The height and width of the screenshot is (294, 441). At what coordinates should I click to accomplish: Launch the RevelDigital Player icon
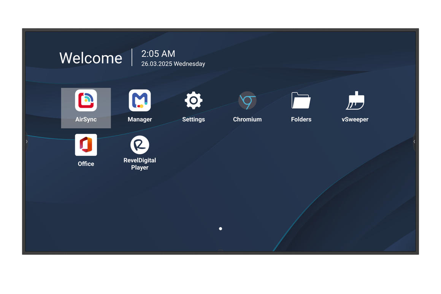point(140,145)
